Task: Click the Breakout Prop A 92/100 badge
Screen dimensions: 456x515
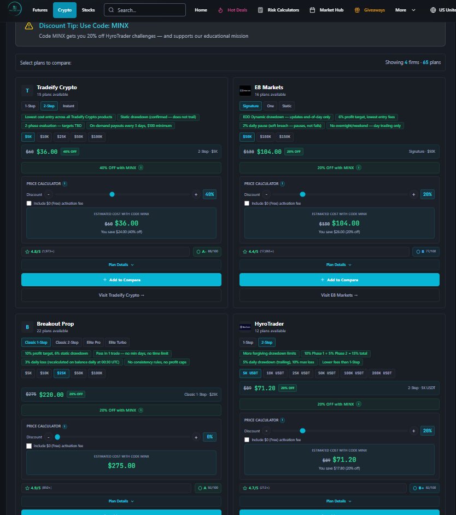Action: pyautogui.click(x=208, y=488)
